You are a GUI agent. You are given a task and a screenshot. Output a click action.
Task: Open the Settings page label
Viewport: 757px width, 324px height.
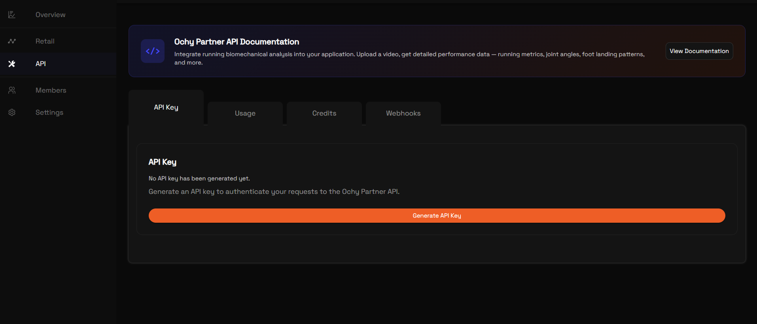[49, 112]
